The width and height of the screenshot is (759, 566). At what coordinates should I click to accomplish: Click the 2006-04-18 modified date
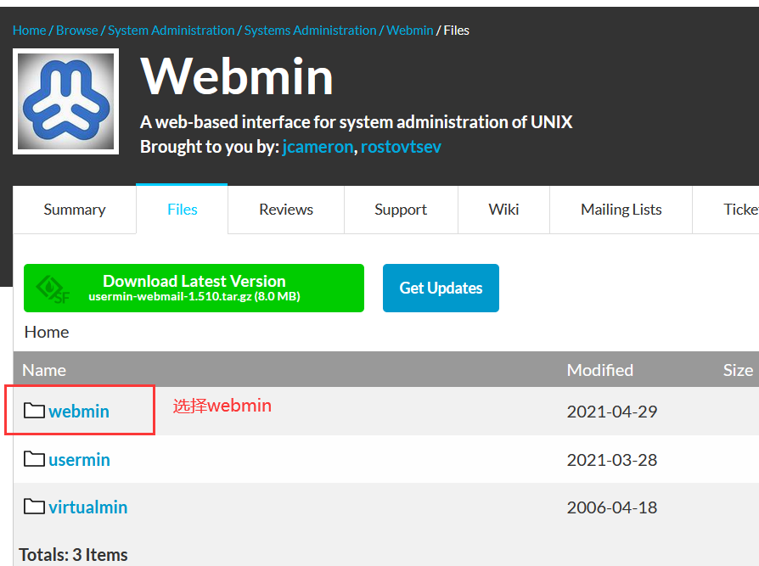click(612, 507)
